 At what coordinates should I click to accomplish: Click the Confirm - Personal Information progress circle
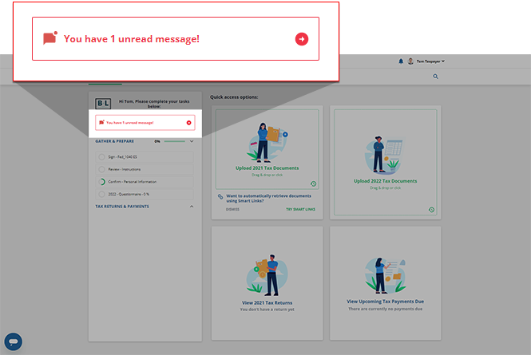pyautogui.click(x=101, y=182)
